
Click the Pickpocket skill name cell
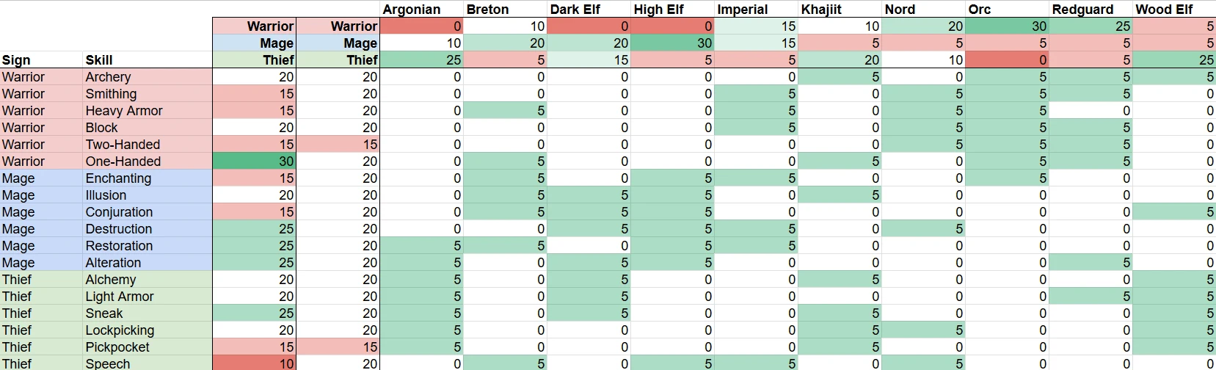[x=147, y=347]
